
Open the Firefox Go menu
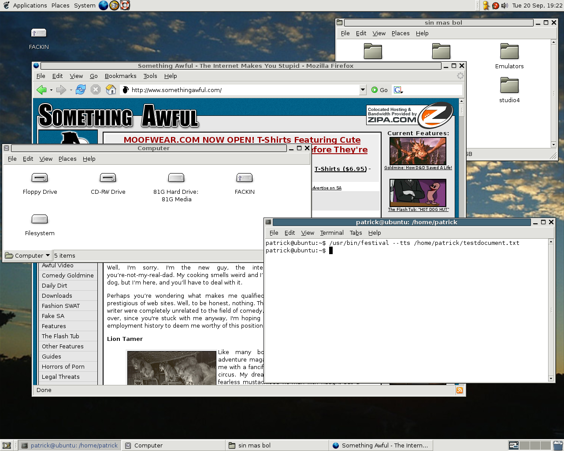tap(94, 76)
